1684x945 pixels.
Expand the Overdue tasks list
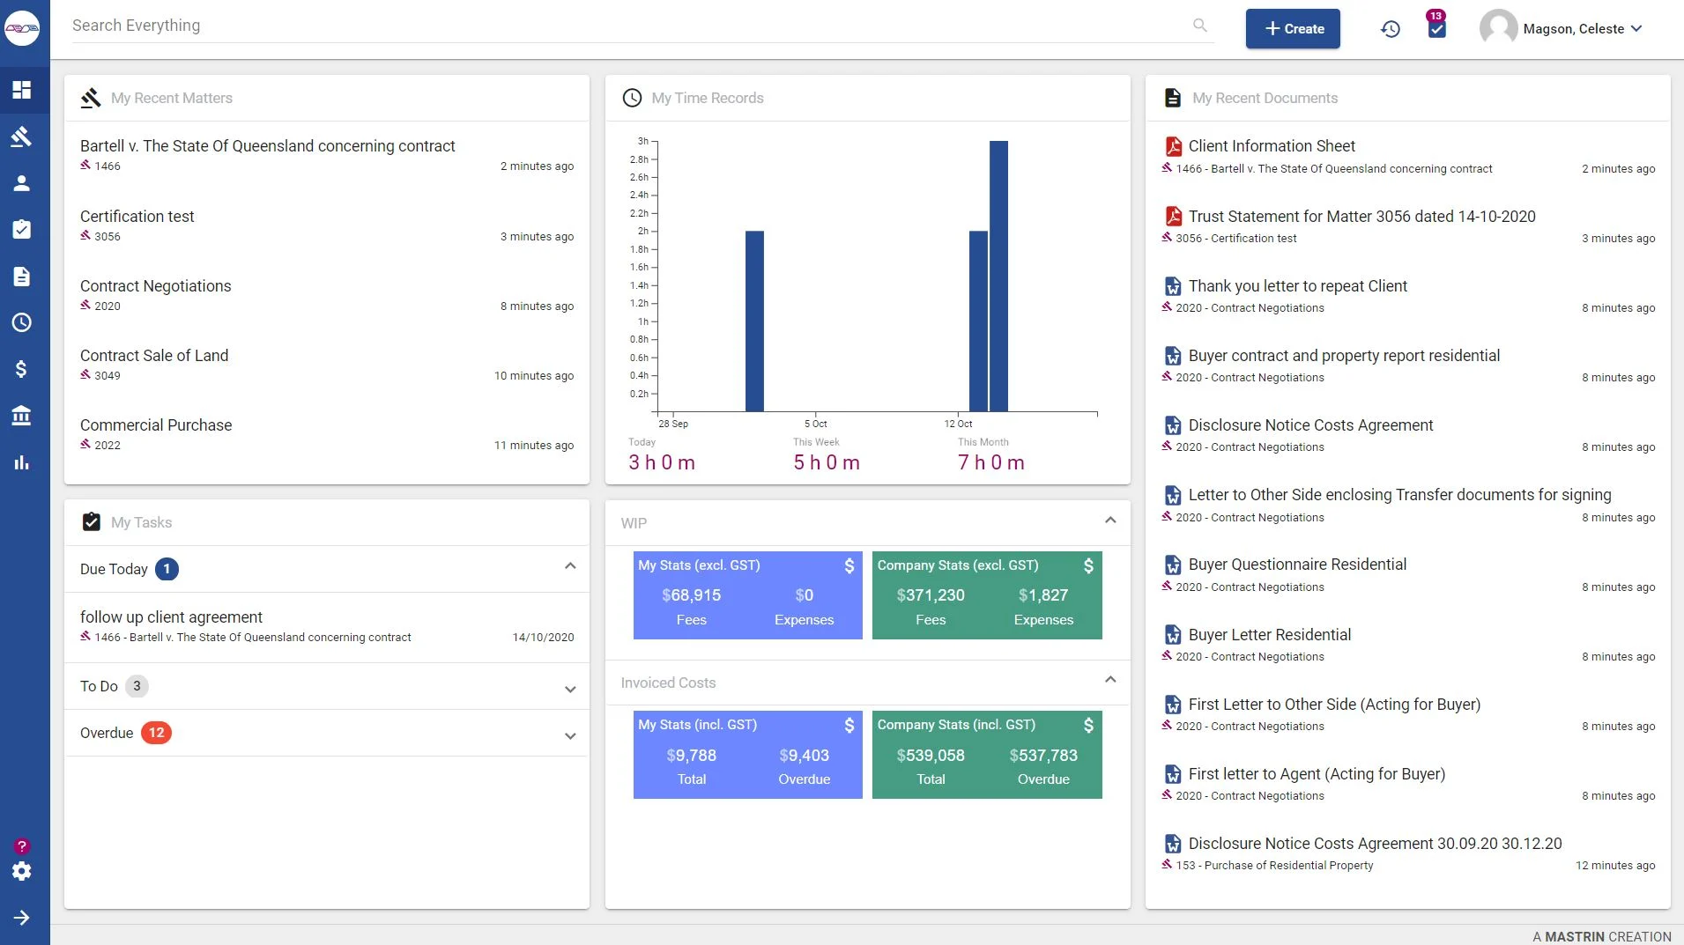click(x=569, y=735)
